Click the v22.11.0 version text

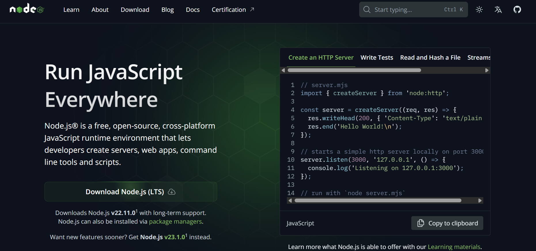click(x=123, y=213)
